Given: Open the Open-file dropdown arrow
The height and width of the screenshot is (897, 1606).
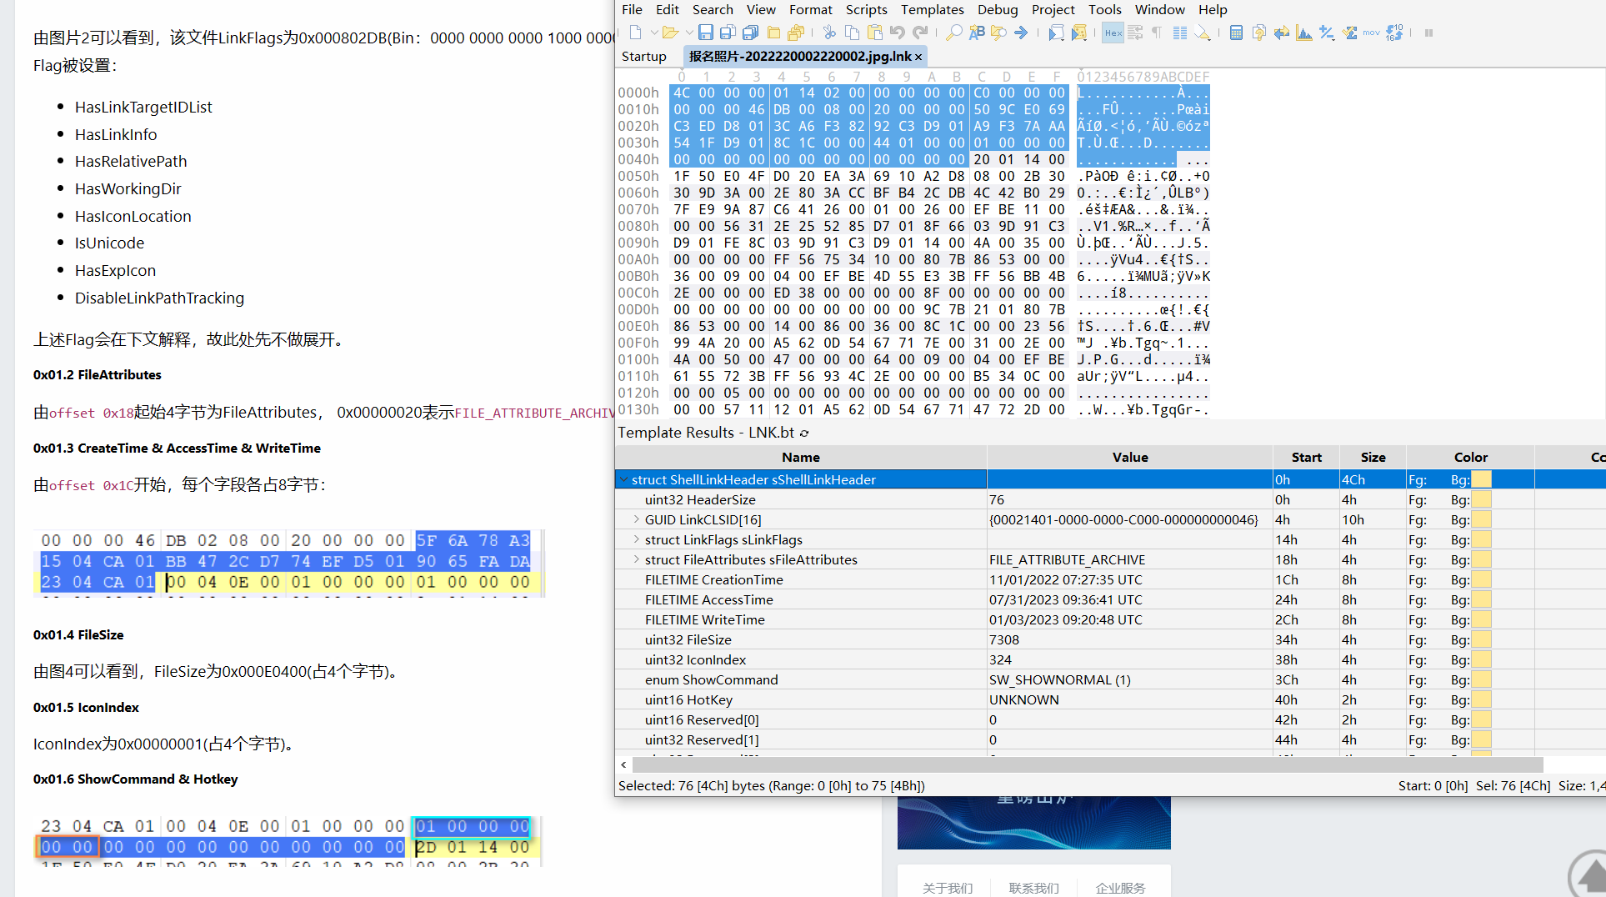Looking at the screenshot, I should coord(688,33).
